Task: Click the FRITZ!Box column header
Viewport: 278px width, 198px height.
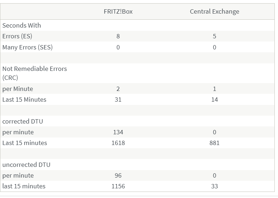Action: coord(118,11)
